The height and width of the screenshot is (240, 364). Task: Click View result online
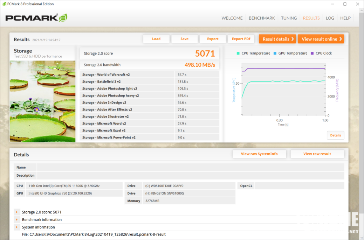pyautogui.click(x=321, y=39)
